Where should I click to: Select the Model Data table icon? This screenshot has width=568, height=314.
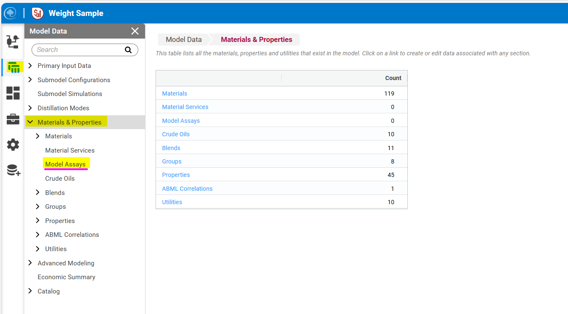pyautogui.click(x=14, y=67)
